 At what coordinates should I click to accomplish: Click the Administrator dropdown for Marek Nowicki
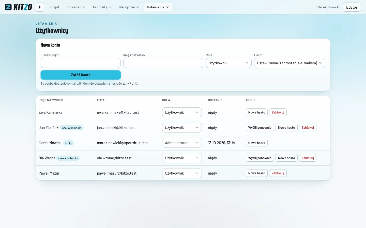(182, 143)
